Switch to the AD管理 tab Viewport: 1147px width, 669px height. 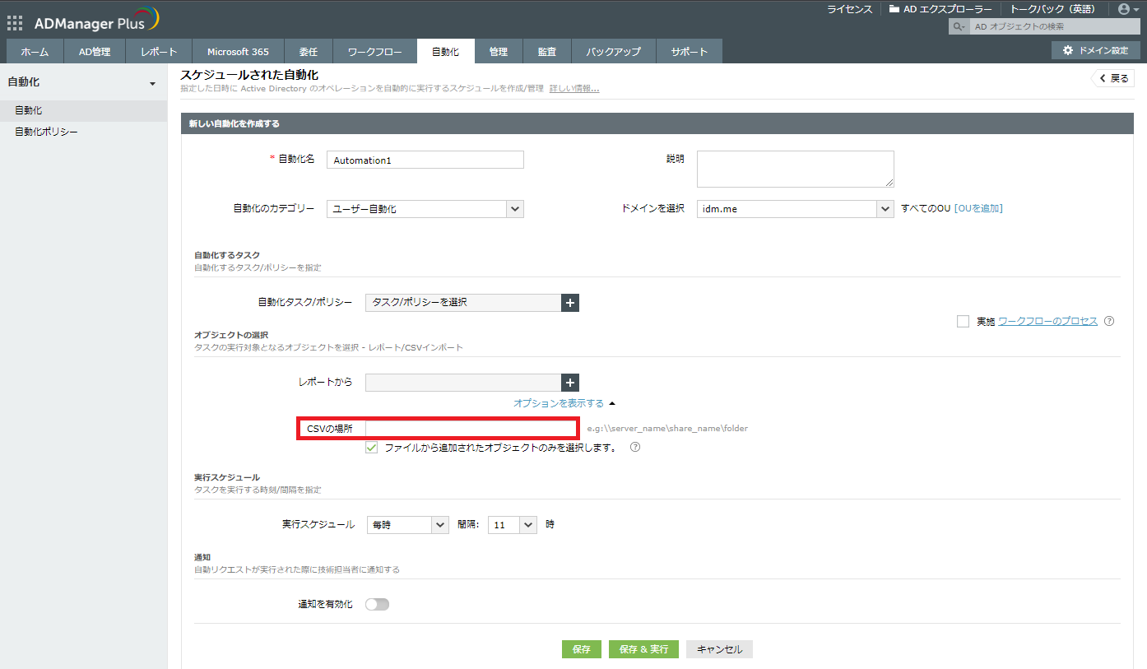click(95, 51)
